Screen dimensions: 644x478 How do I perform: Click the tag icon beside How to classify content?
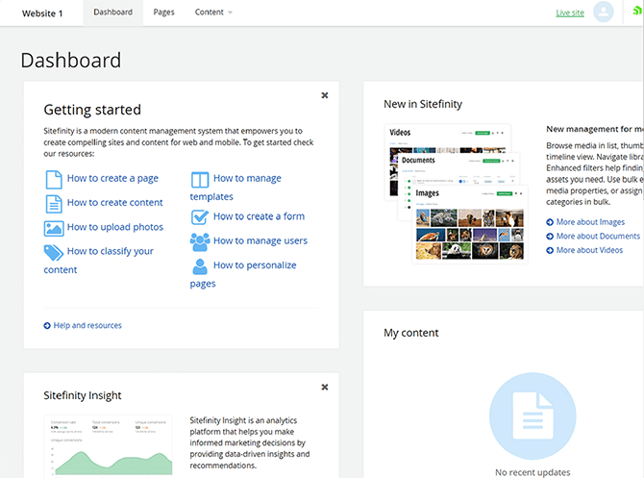pyautogui.click(x=53, y=252)
